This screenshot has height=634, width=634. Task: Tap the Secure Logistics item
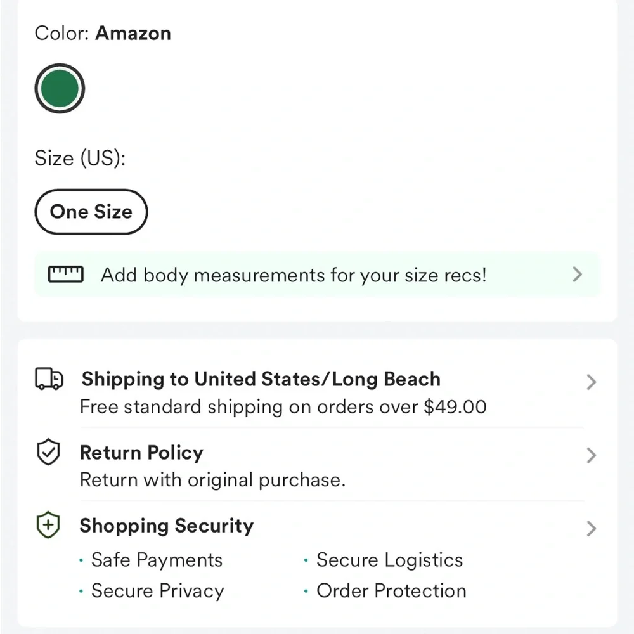tap(389, 560)
